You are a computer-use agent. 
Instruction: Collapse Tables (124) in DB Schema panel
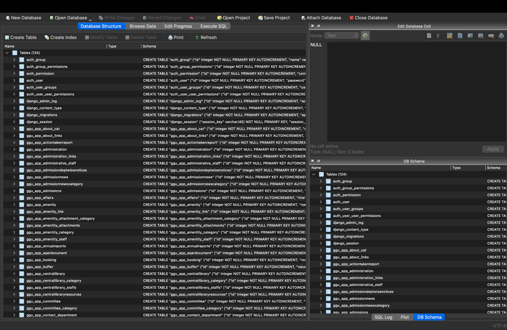(x=314, y=174)
